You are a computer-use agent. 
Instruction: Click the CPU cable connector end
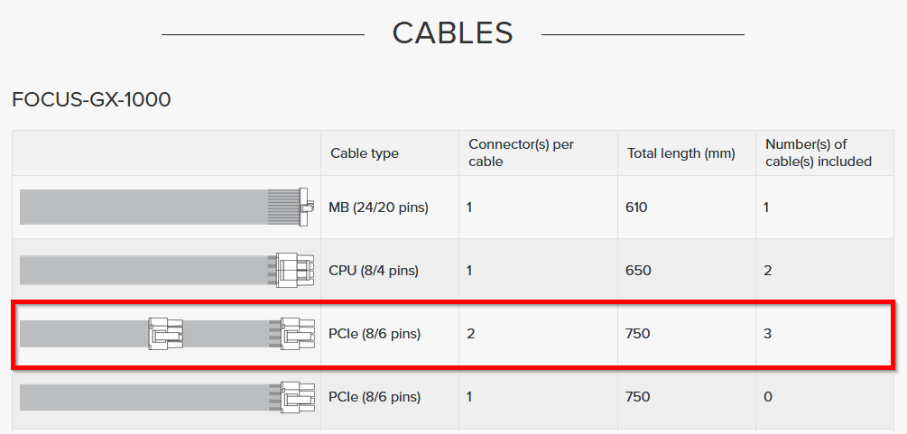point(295,271)
